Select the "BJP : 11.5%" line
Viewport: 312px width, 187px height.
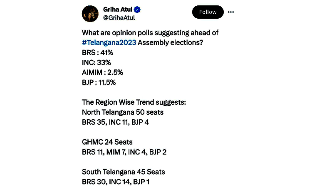click(x=99, y=82)
